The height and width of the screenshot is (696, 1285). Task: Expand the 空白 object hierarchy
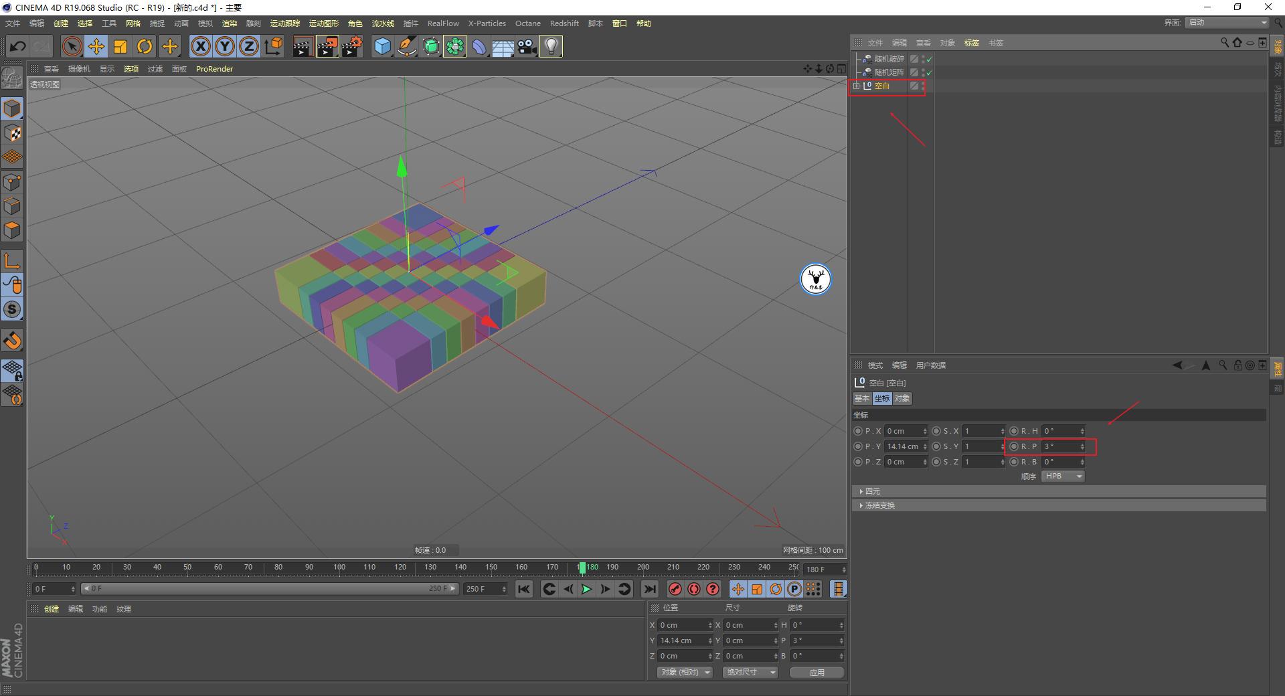click(858, 86)
